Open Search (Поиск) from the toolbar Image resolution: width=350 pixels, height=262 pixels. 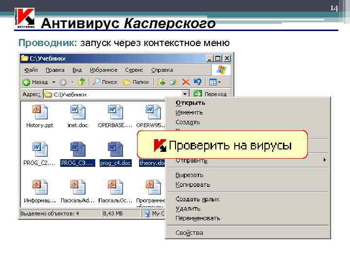pos(105,82)
